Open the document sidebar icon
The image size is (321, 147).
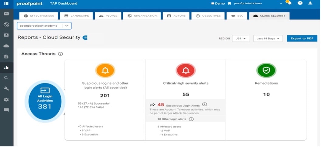point(6,57)
